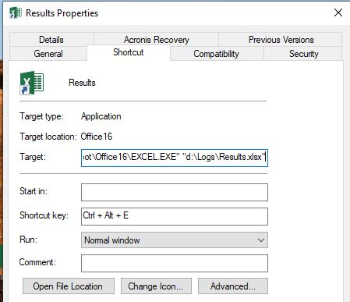Screen dimensions: 350x302
Task: Click the Results Properties title text
Action: click(62, 13)
